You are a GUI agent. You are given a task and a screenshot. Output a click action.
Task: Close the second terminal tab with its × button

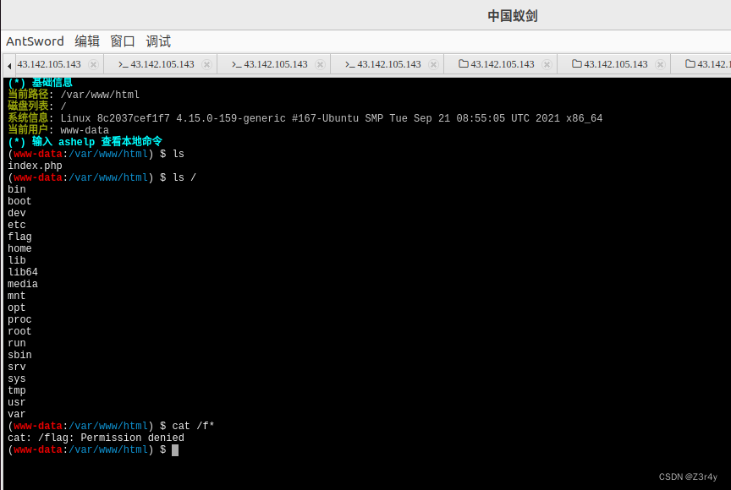click(x=206, y=63)
